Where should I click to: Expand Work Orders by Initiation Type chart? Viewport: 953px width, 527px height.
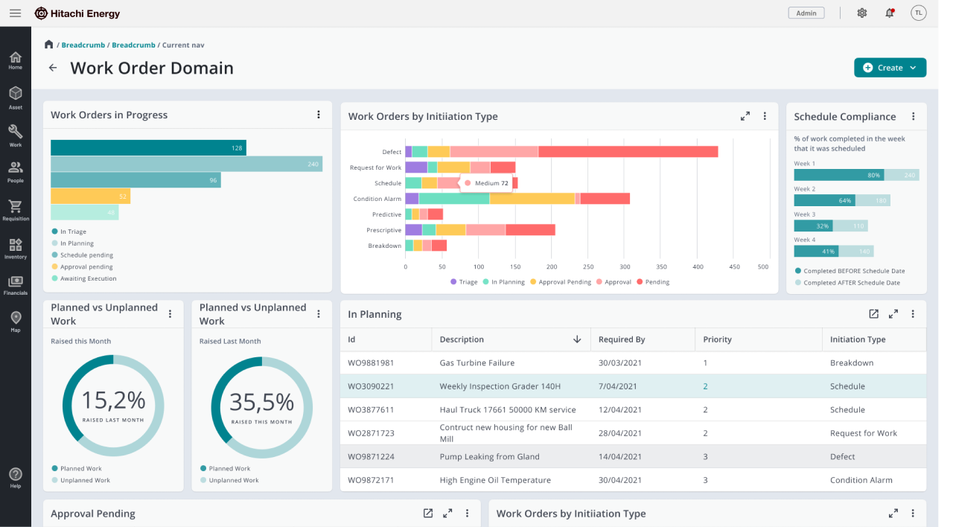pos(745,116)
